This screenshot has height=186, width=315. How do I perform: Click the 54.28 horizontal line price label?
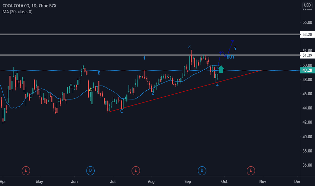coord(307,34)
